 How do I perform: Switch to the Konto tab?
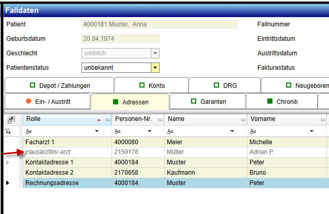(151, 85)
